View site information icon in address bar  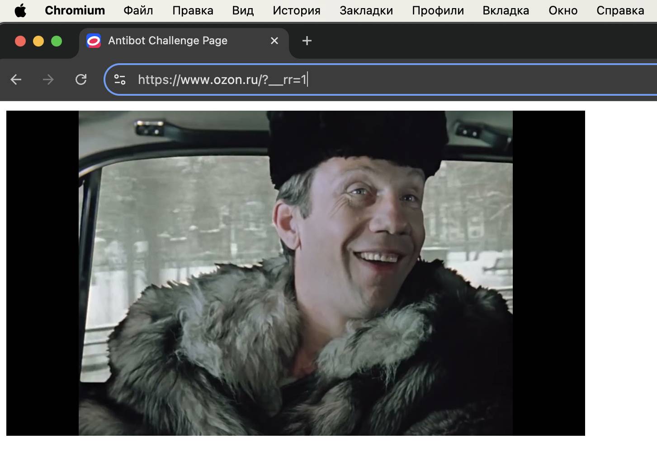coord(120,80)
